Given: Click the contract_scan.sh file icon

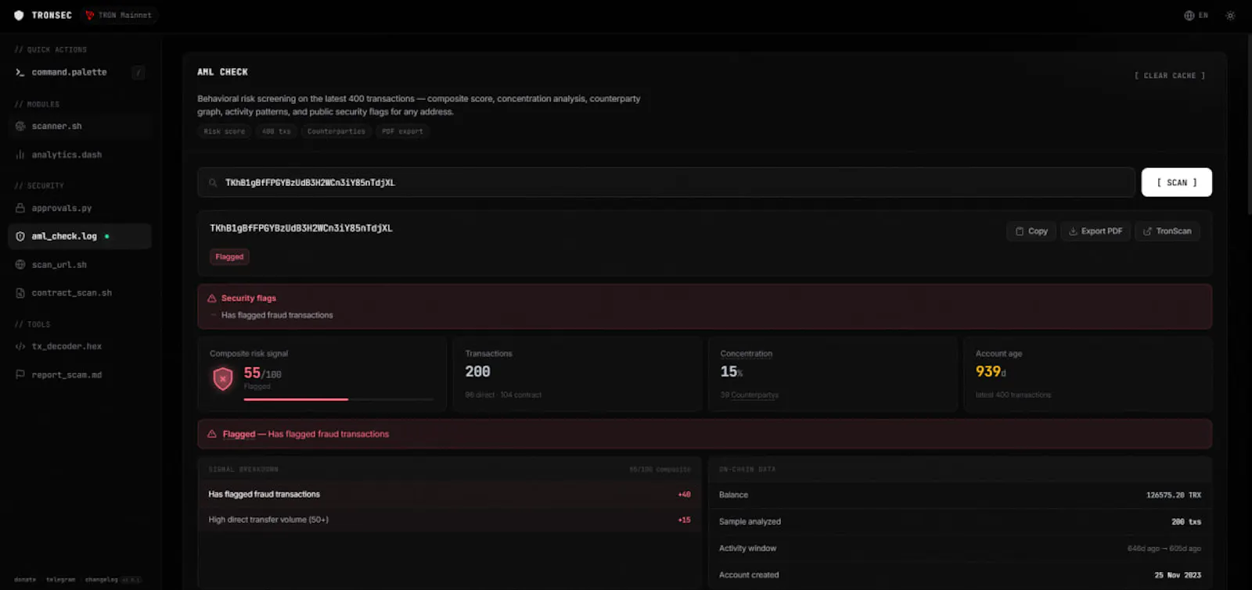Looking at the screenshot, I should (x=20, y=293).
